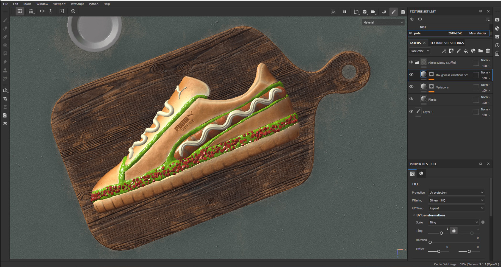Open the Edit menu

point(16,4)
